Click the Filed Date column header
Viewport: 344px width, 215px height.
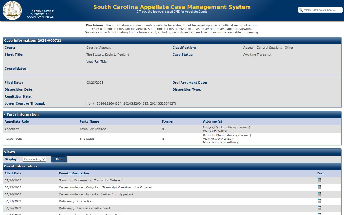click(x=13, y=173)
